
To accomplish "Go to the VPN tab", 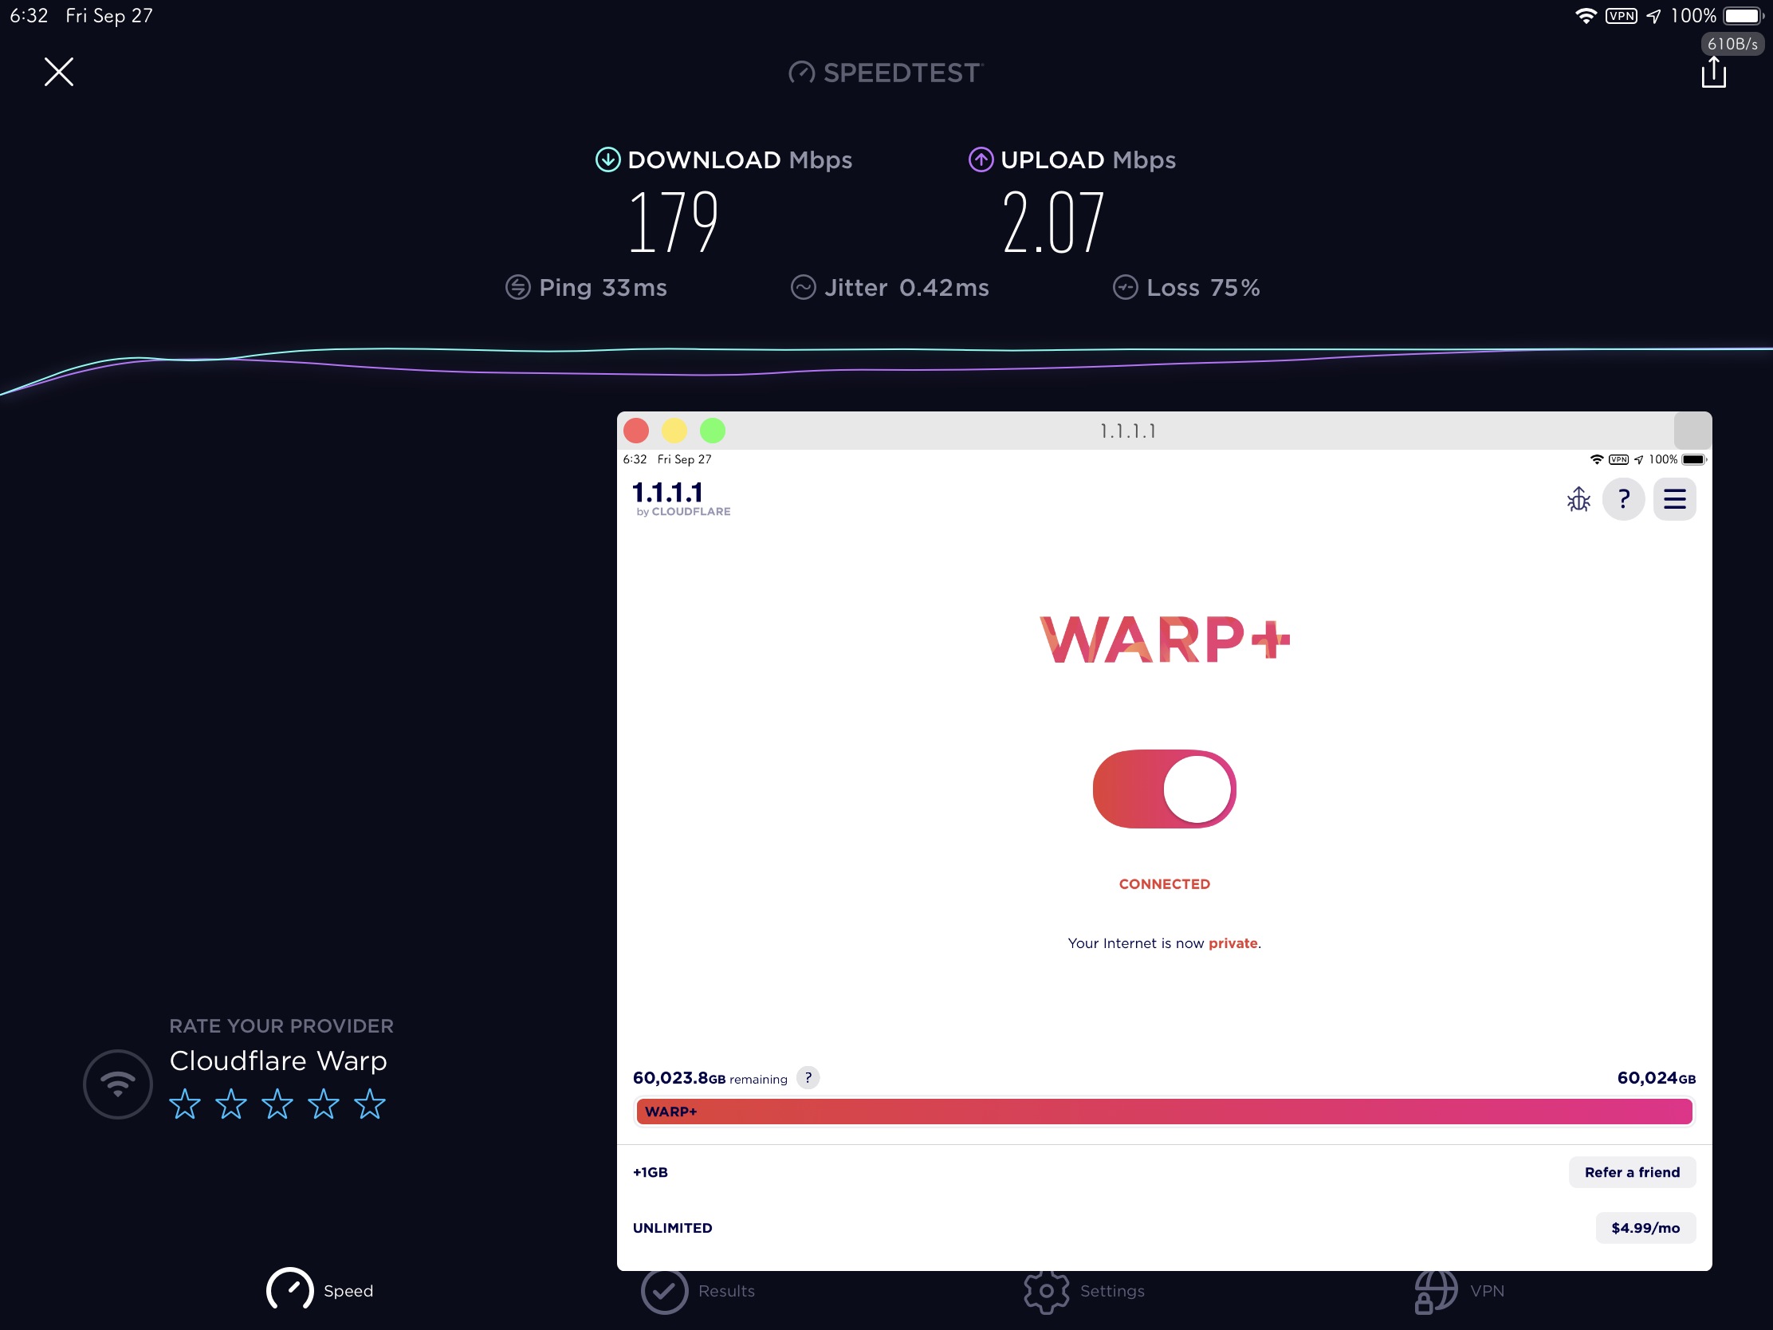I will point(1459,1291).
